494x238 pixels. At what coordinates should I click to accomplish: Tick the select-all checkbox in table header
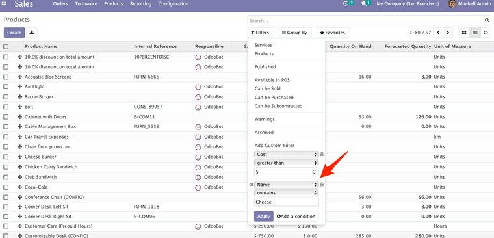[x=6, y=47]
